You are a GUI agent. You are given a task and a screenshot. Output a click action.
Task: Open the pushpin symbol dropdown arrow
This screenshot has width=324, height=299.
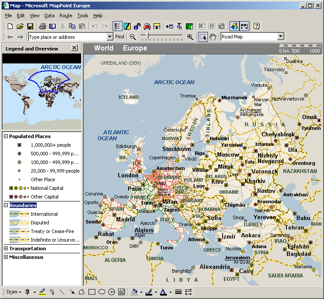tap(35, 292)
